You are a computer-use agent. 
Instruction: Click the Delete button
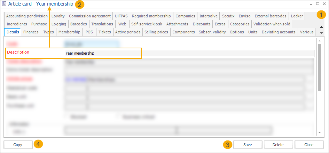click(278, 145)
